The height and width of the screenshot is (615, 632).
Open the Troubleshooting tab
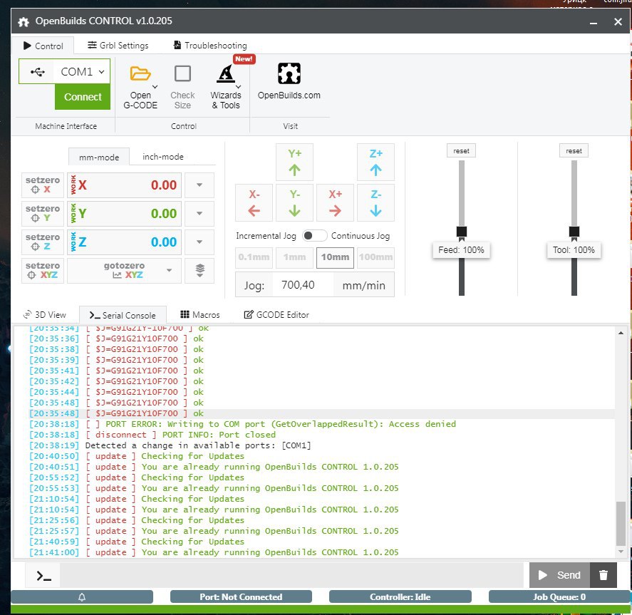(210, 46)
